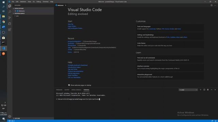Screen dimensions: 218x122
Task: Click errors and warnings status bar indicator
Action: point(12,121)
